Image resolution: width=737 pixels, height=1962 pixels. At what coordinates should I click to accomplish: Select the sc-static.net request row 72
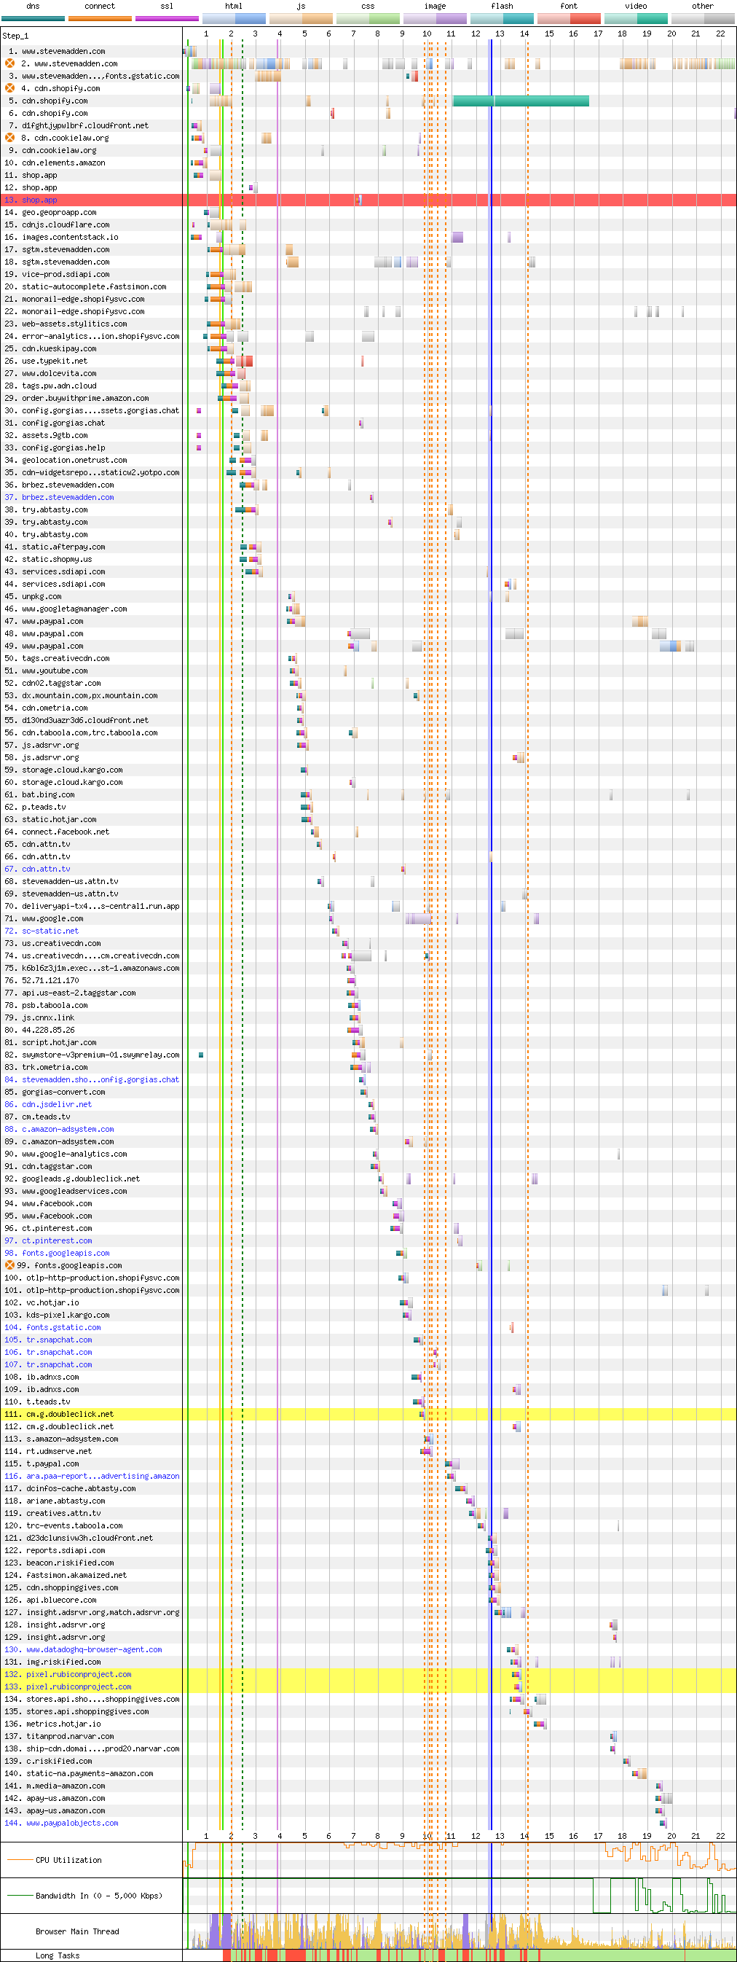pos(50,931)
